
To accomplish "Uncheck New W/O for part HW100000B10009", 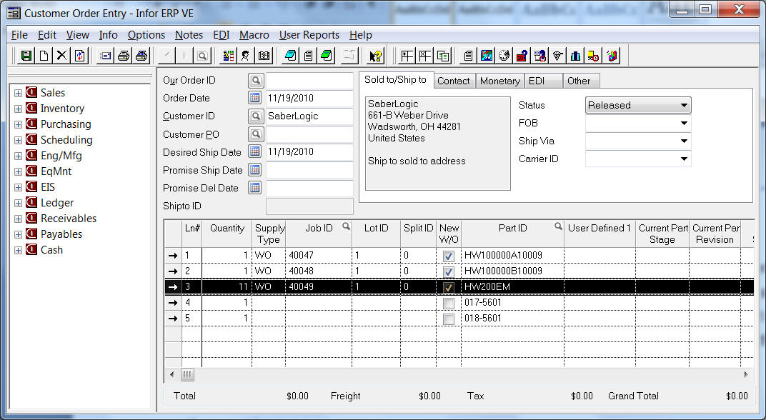I will click(x=449, y=271).
